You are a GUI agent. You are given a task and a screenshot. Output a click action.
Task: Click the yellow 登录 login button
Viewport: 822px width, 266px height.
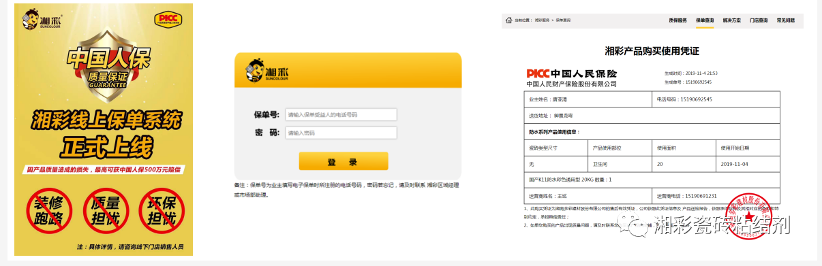(343, 161)
